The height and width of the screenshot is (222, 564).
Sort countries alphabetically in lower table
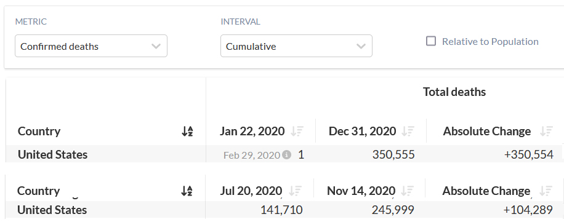click(187, 191)
